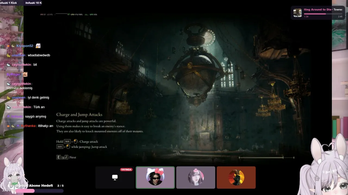
Task: Click the unalman username on the wbadlabwdwdb message
Action: tap(19, 55)
